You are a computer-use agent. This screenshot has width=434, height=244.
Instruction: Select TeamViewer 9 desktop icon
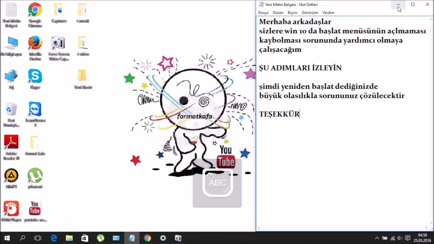[x=35, y=114]
